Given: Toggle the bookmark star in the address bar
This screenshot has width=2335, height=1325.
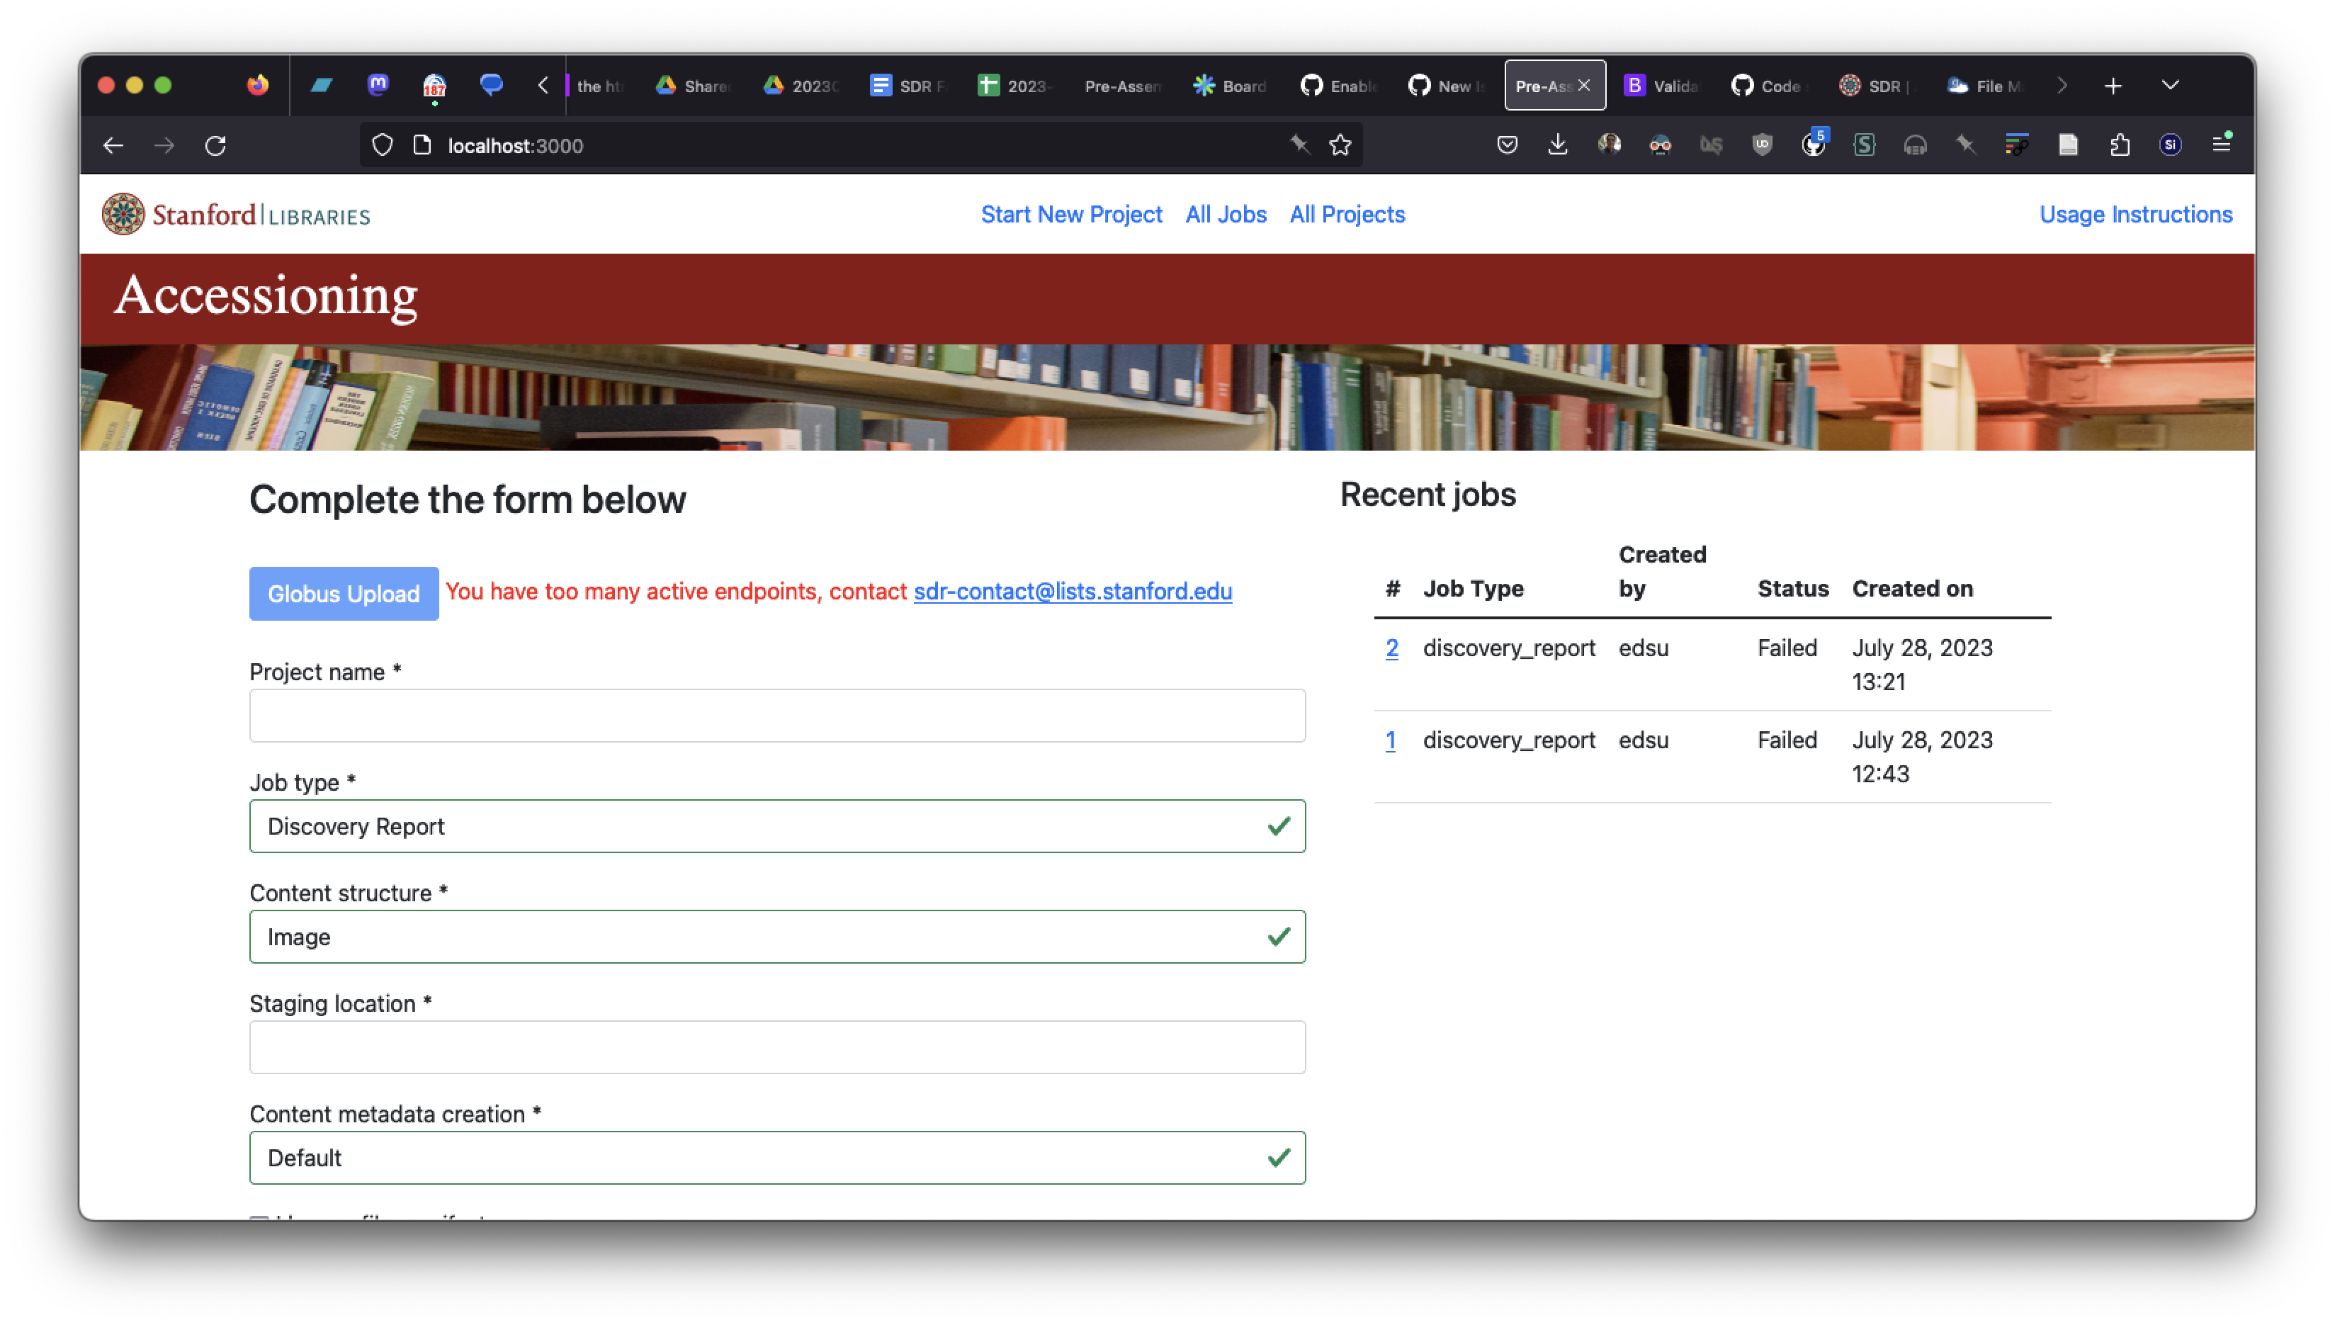Looking at the screenshot, I should coord(1340,145).
